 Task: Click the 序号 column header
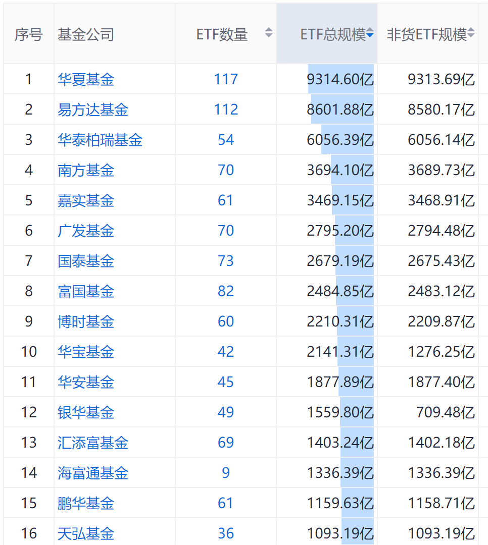point(28,34)
